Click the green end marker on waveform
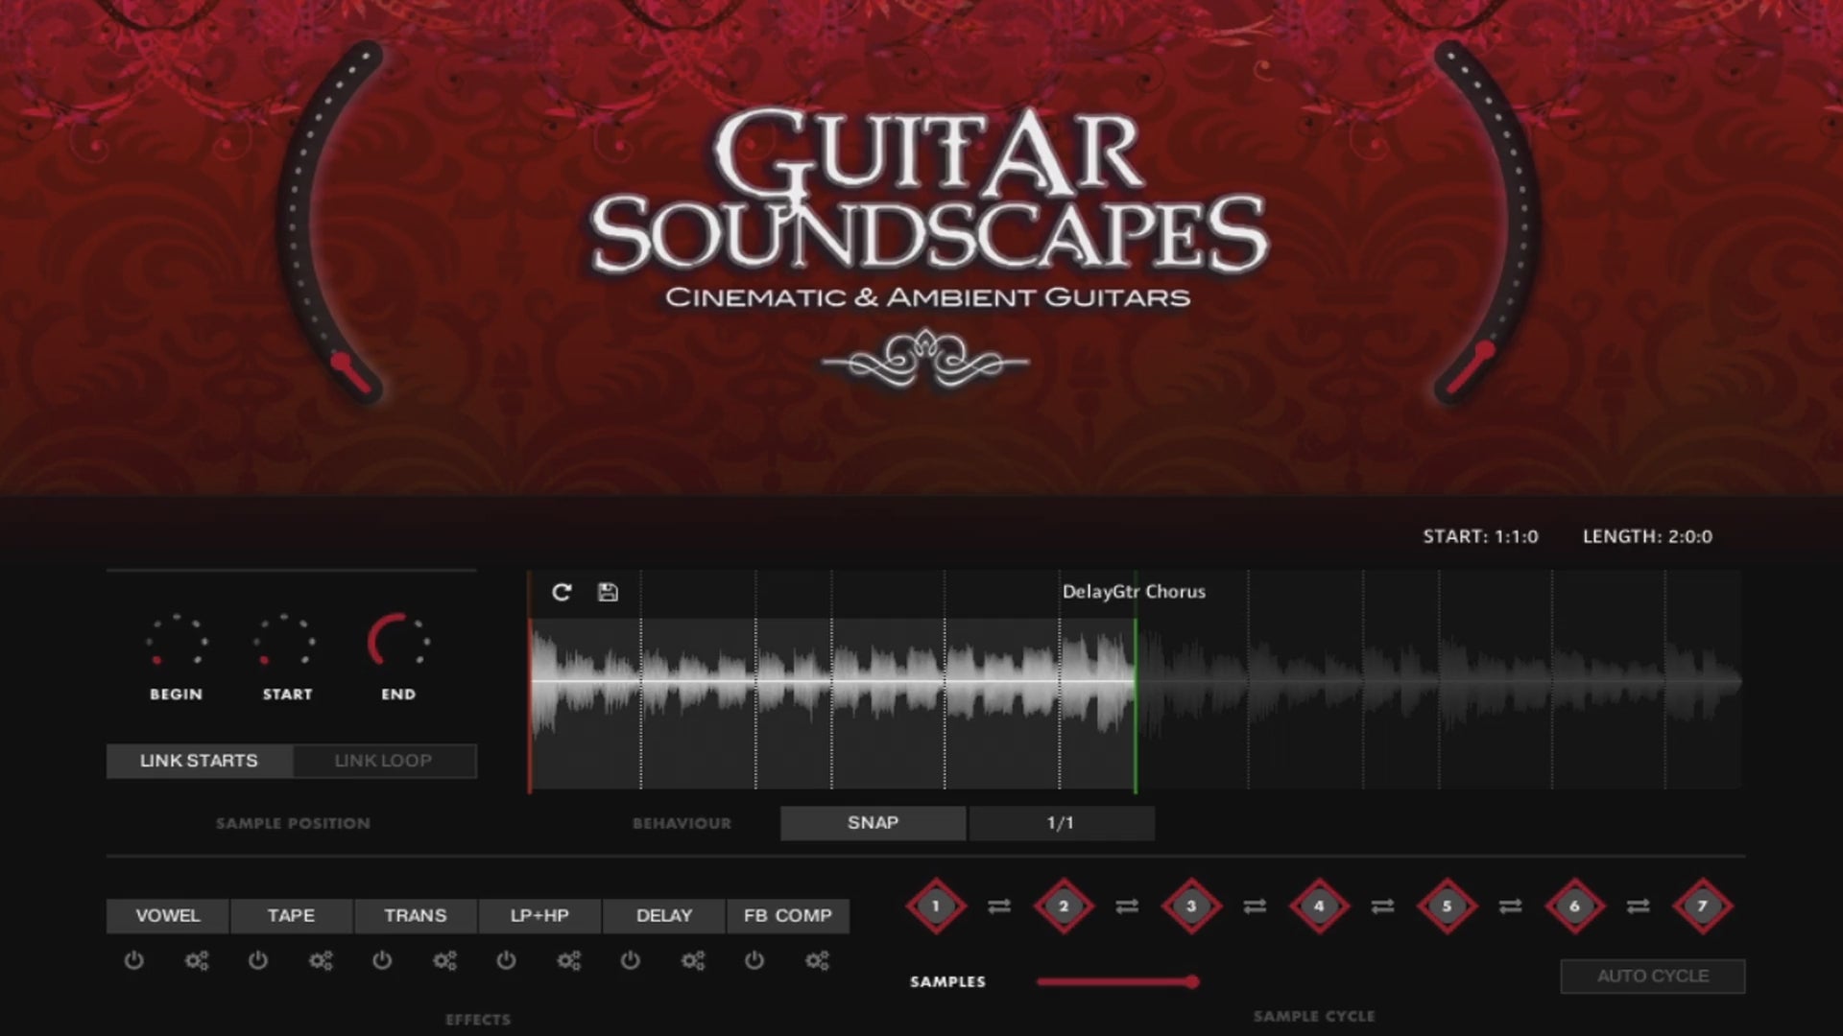 tap(1136, 705)
